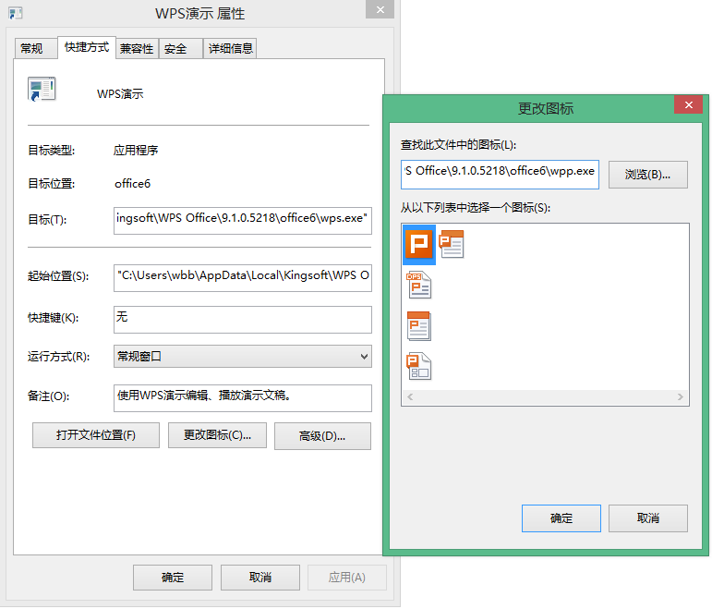Screen dimensions: 712x609
Task: Choose the template page icon at bottom
Action: 418,366
